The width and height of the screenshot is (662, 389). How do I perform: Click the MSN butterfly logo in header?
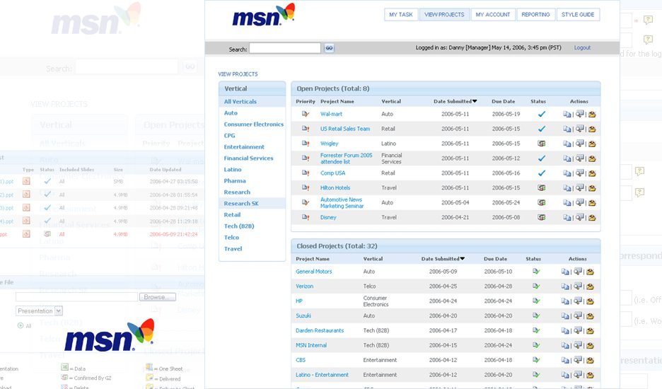click(263, 15)
